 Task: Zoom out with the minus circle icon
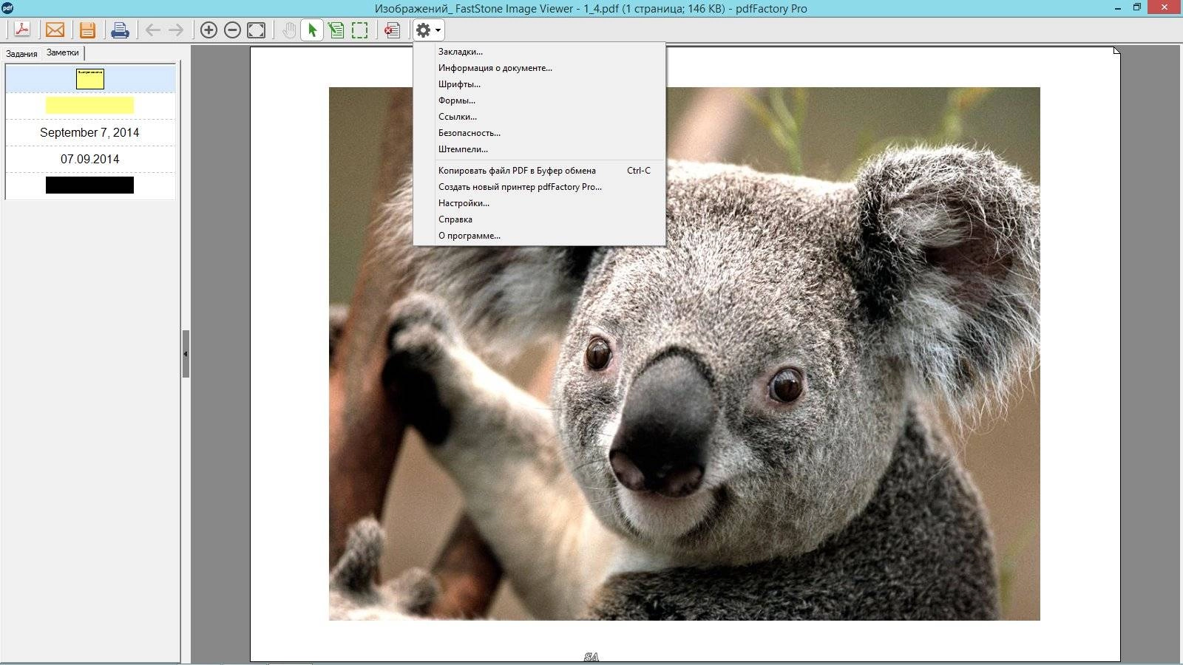(232, 30)
